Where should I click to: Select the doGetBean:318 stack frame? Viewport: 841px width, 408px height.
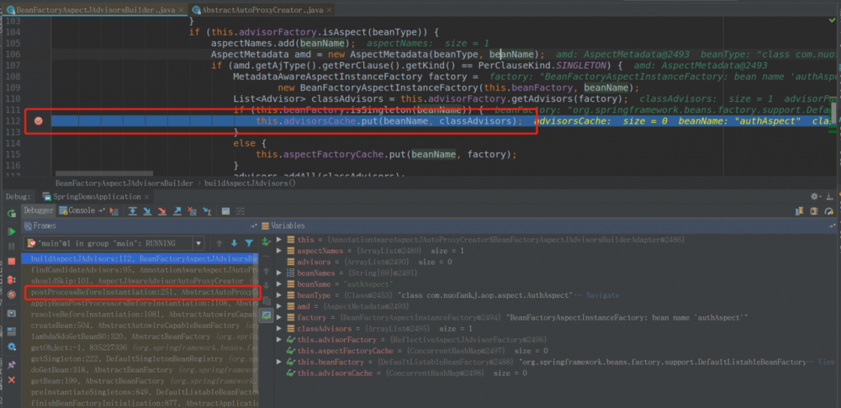[141, 370]
